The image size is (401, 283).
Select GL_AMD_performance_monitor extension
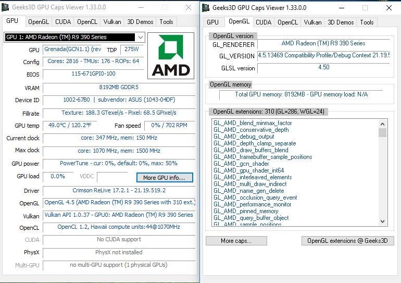pos(253,204)
